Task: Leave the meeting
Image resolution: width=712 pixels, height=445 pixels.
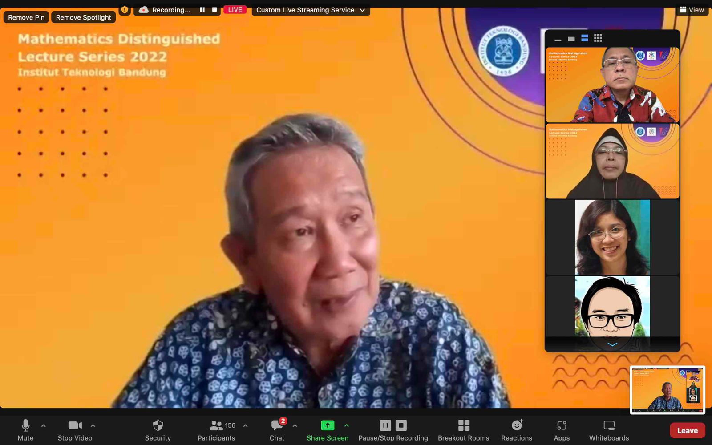Action: click(x=687, y=430)
